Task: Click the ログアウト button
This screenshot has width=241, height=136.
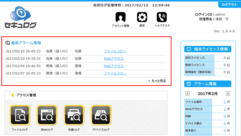Action: tap(229, 4)
